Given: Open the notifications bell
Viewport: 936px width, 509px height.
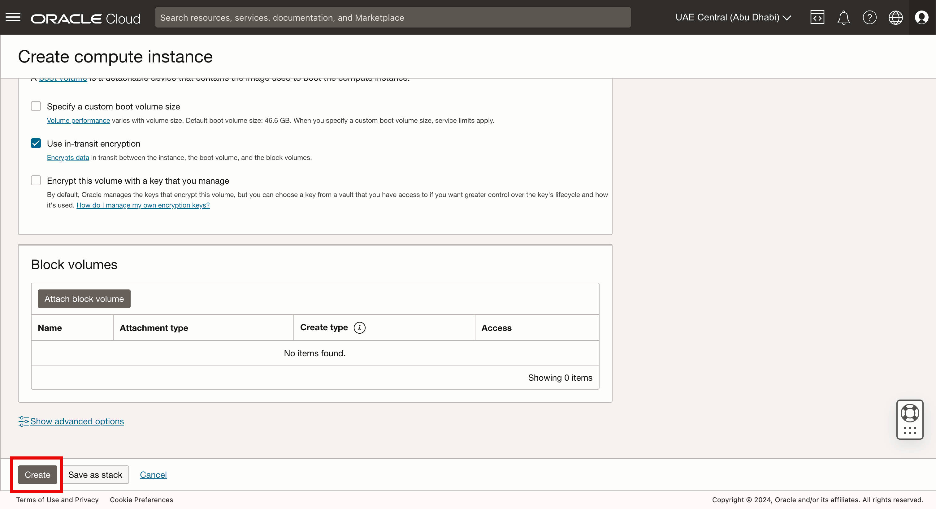Looking at the screenshot, I should pyautogui.click(x=843, y=17).
